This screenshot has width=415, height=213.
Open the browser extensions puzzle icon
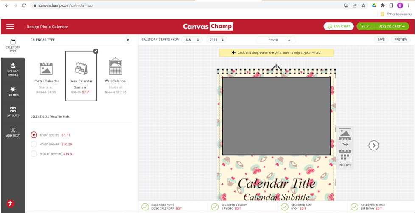tap(383, 5)
